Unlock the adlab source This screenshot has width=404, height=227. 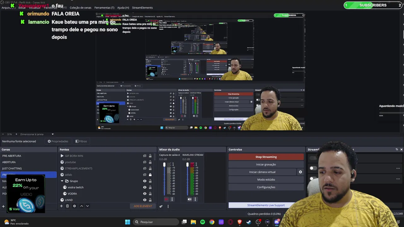150,175
